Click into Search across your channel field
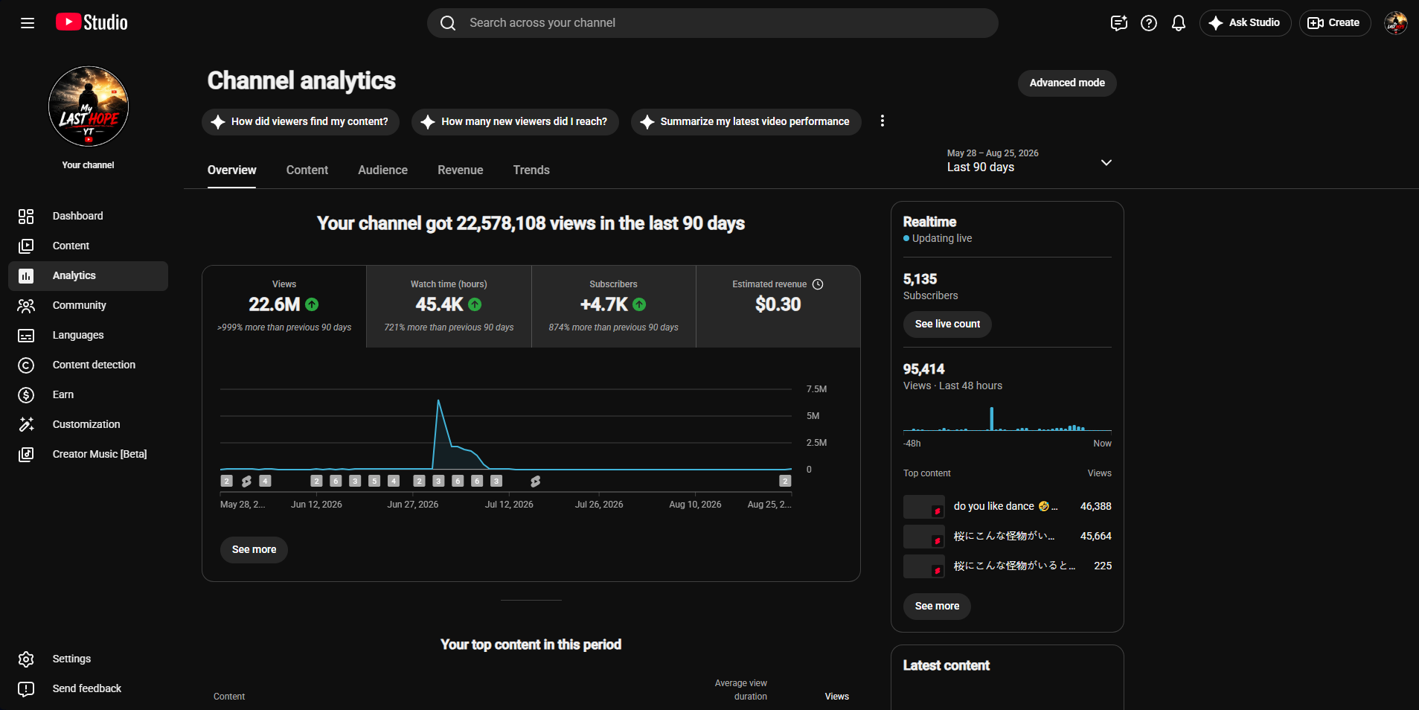Screen dimensions: 1419x710 (712, 23)
